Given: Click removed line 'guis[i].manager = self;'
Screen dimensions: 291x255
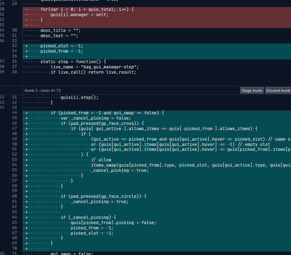Looking at the screenshot, I should [80, 15].
